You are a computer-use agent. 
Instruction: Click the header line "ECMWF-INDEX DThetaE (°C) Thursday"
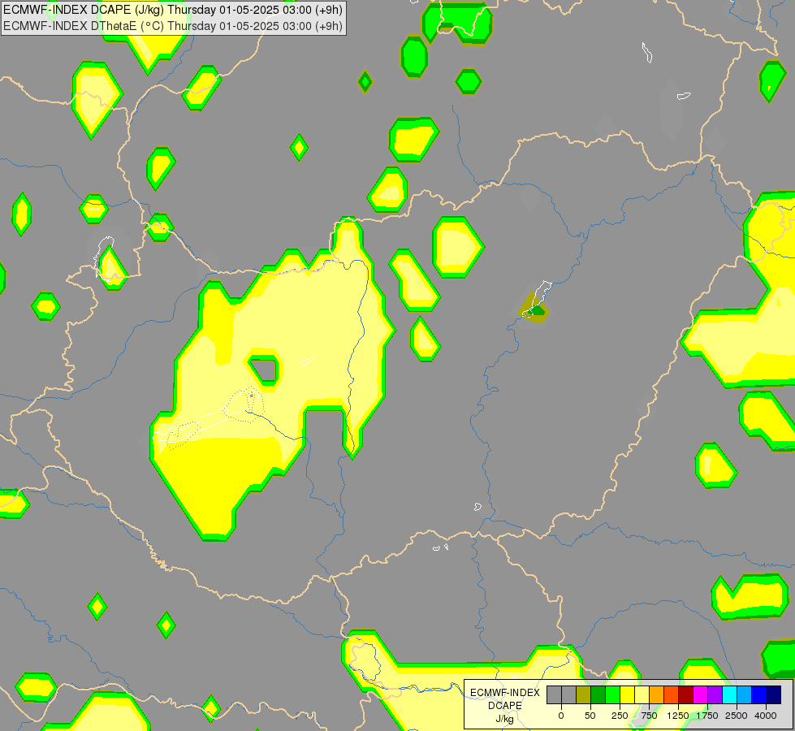[x=110, y=26]
